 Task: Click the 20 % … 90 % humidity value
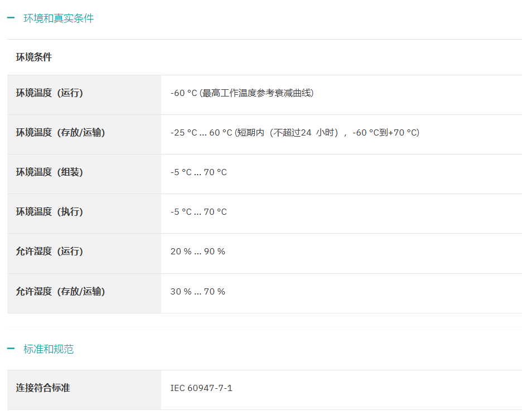coord(197,252)
